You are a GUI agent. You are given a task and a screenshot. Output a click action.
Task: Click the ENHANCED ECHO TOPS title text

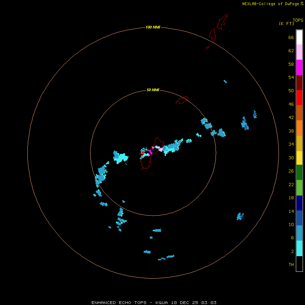119,303
